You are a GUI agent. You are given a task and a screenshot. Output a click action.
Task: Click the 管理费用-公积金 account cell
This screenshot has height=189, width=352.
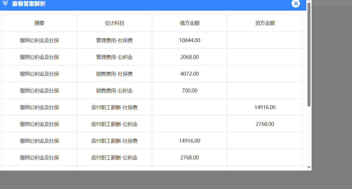114,57
